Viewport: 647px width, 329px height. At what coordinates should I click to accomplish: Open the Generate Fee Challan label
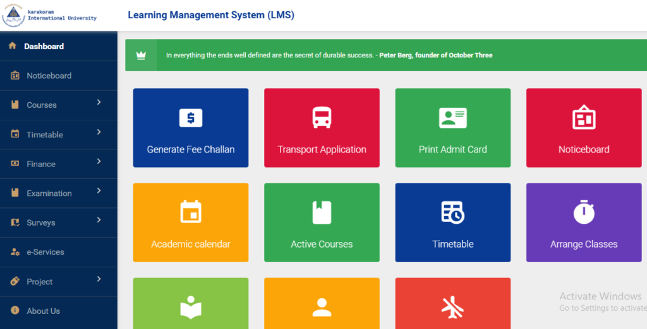click(x=191, y=149)
